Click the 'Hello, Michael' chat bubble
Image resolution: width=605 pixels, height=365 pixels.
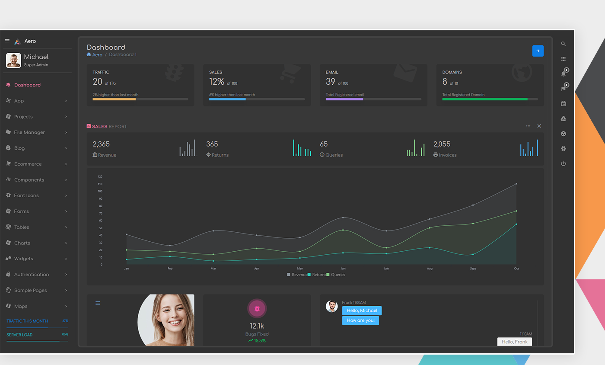pos(362,311)
